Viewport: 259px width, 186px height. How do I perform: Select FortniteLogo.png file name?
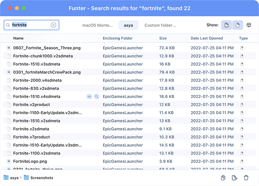(x=30, y=161)
